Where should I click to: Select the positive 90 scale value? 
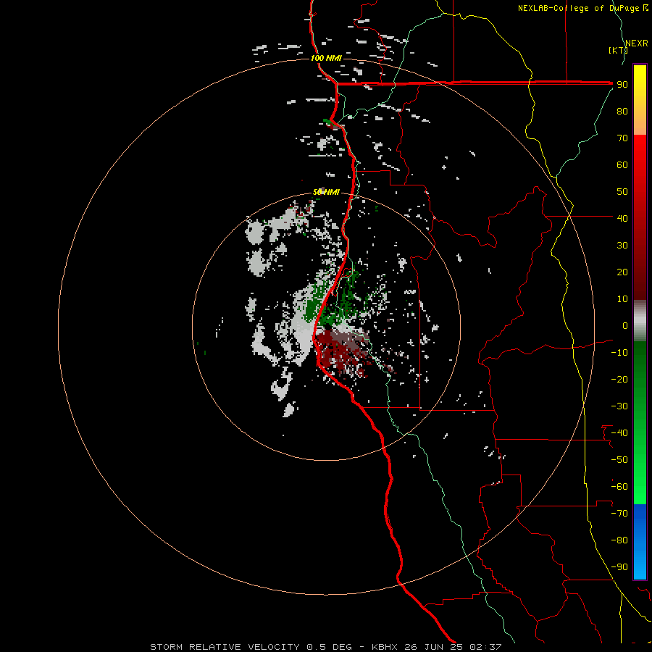pyautogui.click(x=622, y=85)
